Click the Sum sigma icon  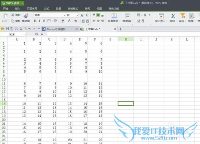[x=173, y=16]
